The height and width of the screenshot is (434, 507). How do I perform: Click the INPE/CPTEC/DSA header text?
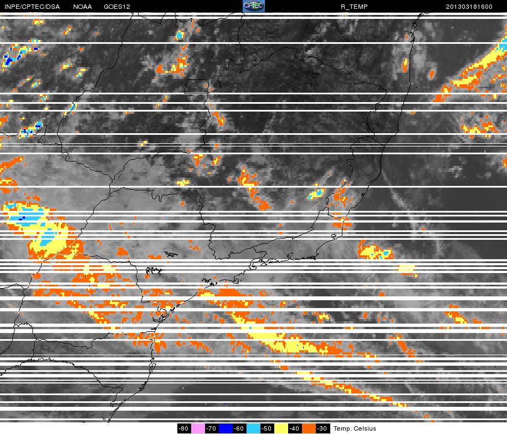tap(32, 7)
